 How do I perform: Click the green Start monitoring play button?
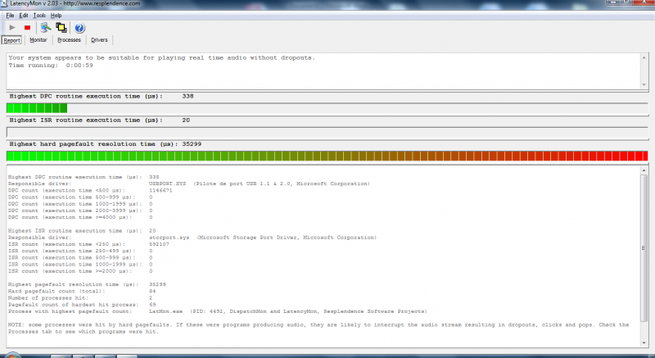[x=11, y=27]
